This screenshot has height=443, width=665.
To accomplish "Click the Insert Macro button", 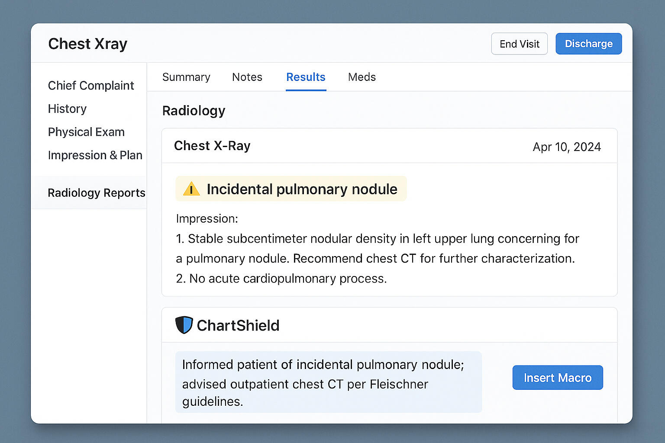I will point(558,378).
